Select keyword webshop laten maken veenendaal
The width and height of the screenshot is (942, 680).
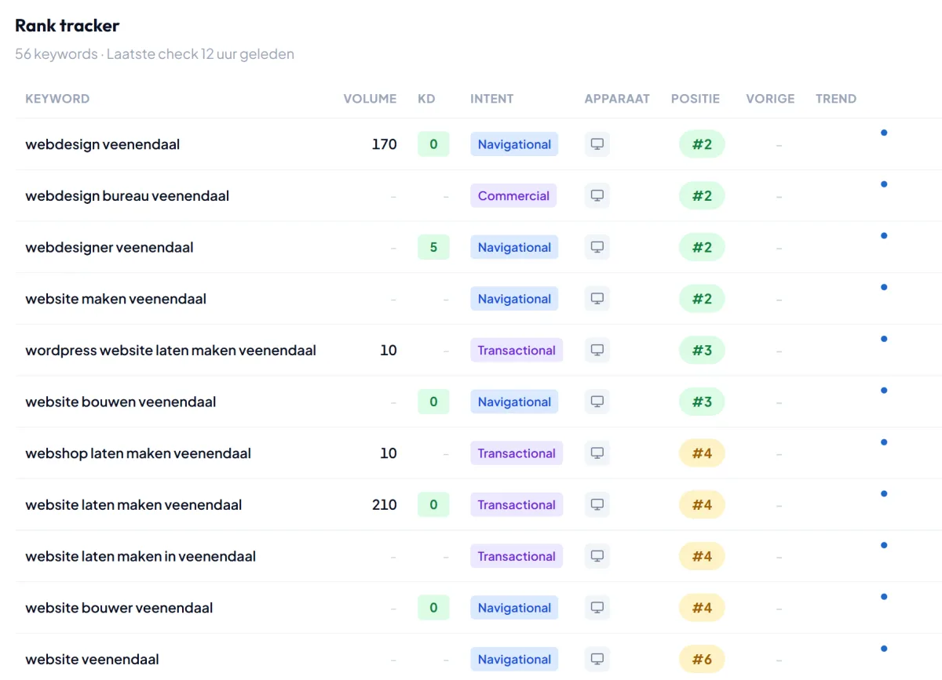[x=138, y=453]
